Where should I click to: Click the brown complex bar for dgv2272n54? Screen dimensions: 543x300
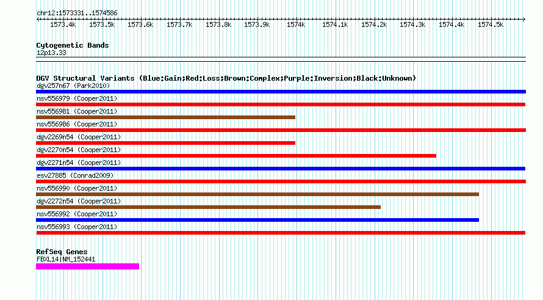[x=209, y=207]
